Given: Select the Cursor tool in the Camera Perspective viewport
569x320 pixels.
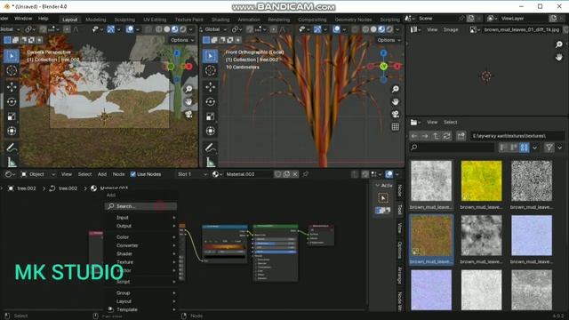Looking at the screenshot, I should tap(12, 71).
